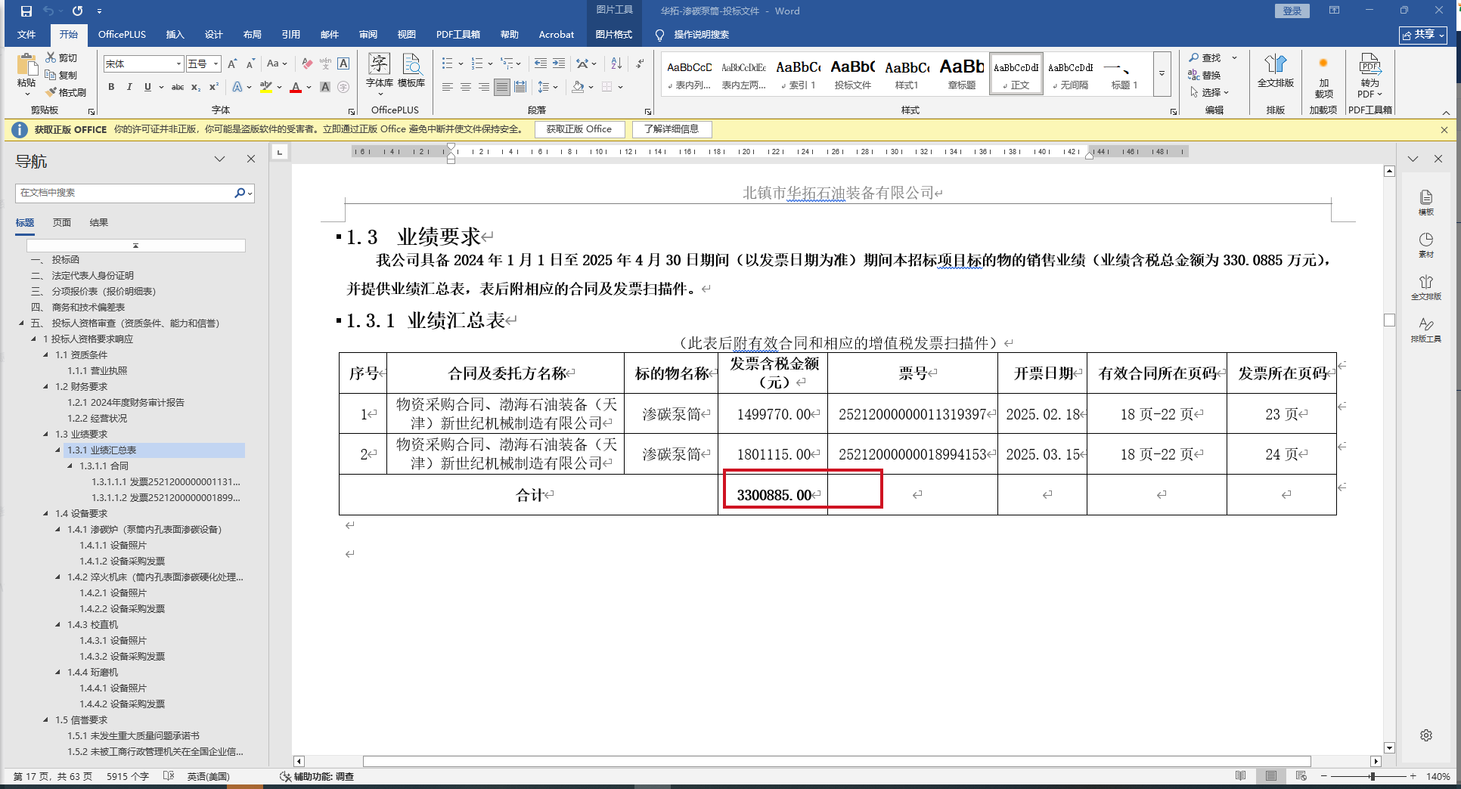Undo the last action in the title bar
The height and width of the screenshot is (789, 1461).
(x=48, y=11)
